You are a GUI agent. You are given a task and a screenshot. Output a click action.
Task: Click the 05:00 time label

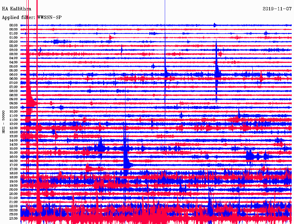(x=13, y=66)
